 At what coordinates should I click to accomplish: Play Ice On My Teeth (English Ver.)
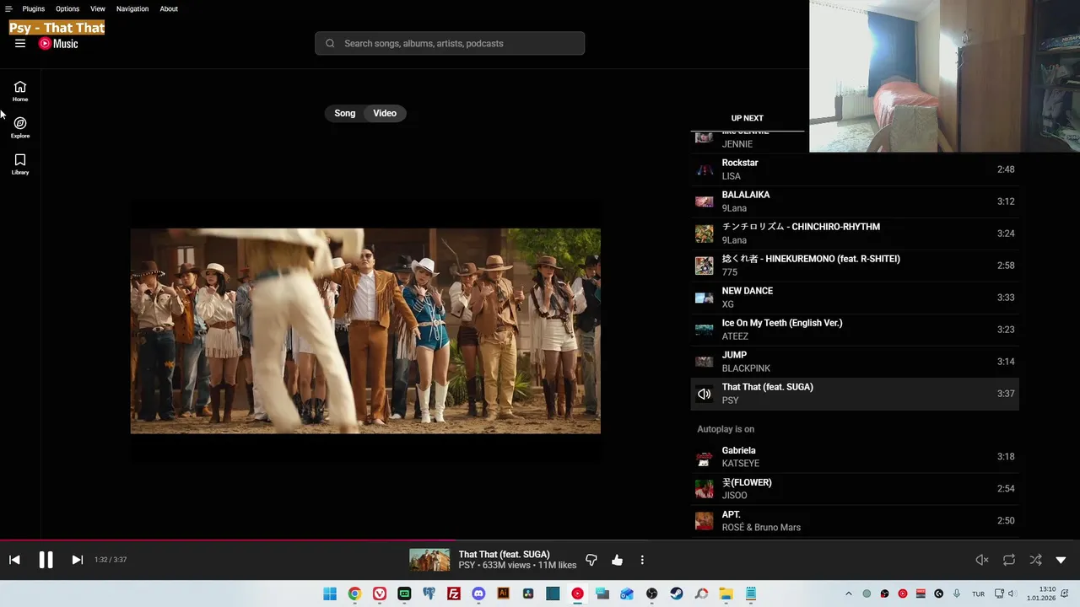pyautogui.click(x=855, y=330)
